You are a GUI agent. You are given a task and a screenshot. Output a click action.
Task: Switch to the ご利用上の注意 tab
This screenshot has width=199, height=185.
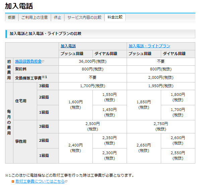(35, 17)
